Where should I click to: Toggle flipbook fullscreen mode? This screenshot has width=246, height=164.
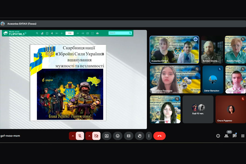[92, 33]
